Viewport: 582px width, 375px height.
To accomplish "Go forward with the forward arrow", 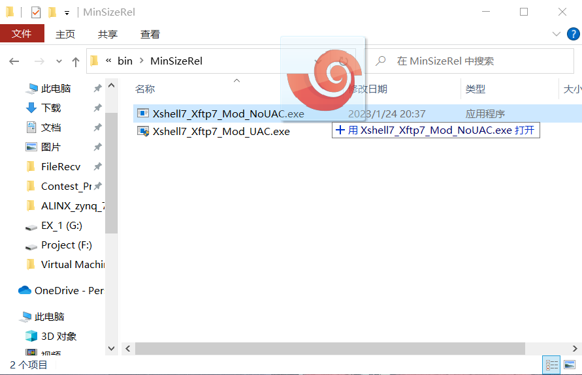I will click(x=39, y=61).
